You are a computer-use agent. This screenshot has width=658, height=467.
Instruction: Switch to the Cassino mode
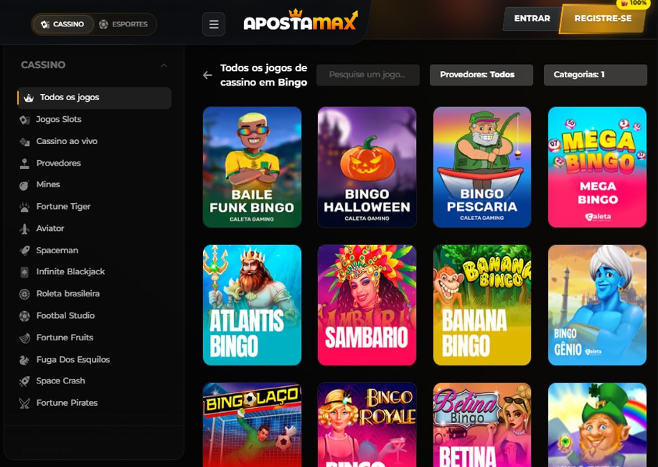63,24
